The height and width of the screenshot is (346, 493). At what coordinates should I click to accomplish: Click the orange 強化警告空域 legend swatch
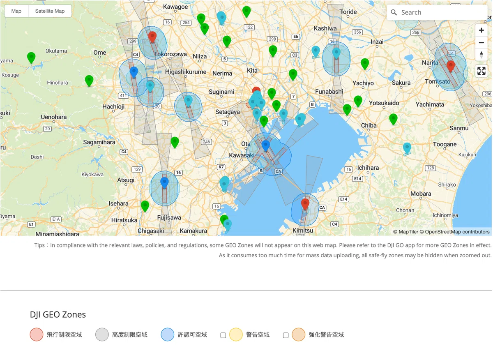coord(298,334)
